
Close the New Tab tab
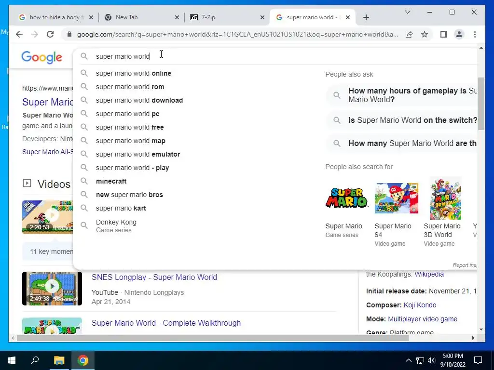(177, 17)
